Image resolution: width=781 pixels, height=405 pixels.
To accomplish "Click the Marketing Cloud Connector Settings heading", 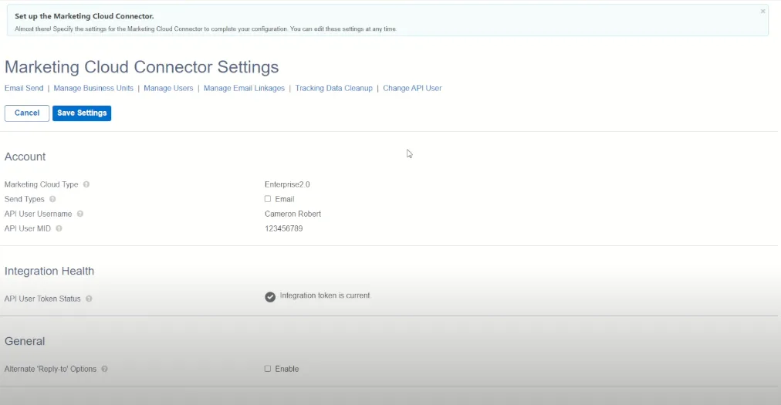I will click(141, 67).
